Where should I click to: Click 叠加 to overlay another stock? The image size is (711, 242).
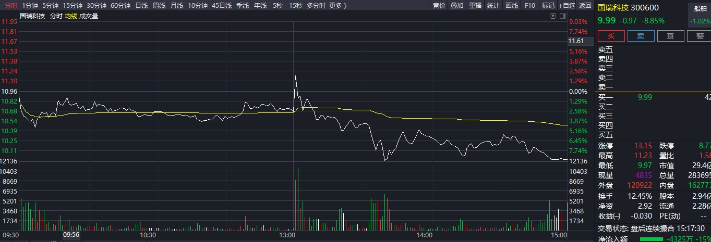(457, 5)
